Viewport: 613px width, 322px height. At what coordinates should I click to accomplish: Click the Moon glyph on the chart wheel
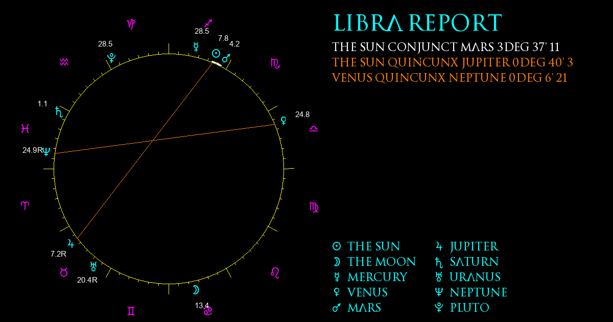click(x=195, y=290)
